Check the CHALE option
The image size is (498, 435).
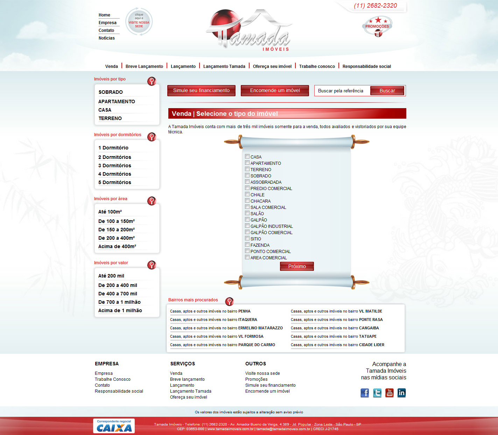click(x=247, y=194)
